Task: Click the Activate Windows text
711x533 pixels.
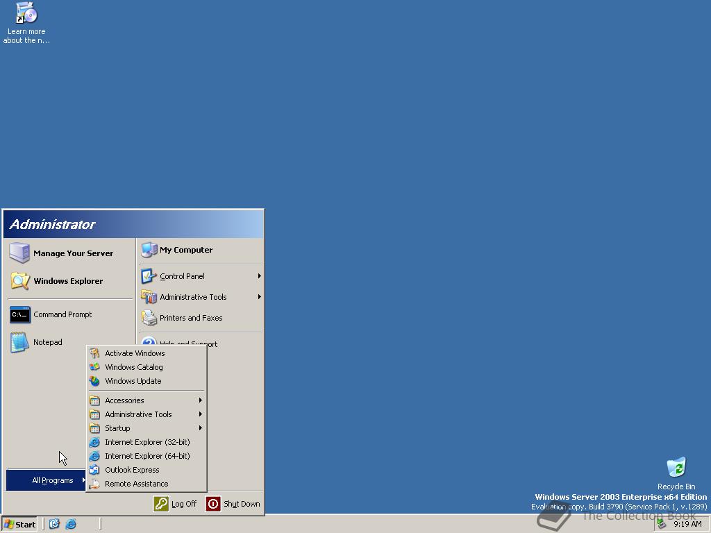Action: tap(135, 353)
